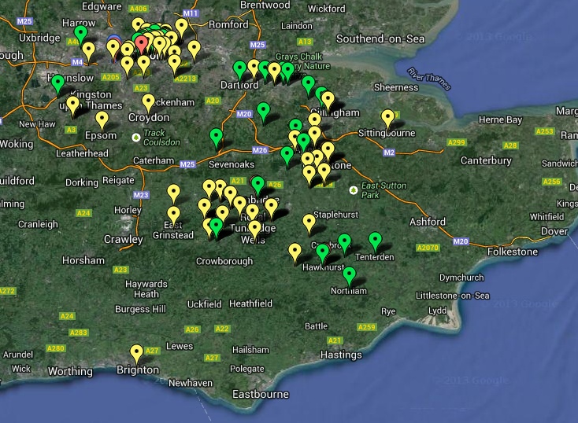Select the yellow marker at Sittingbourne
The width and height of the screenshot is (578, 423).
point(387,118)
